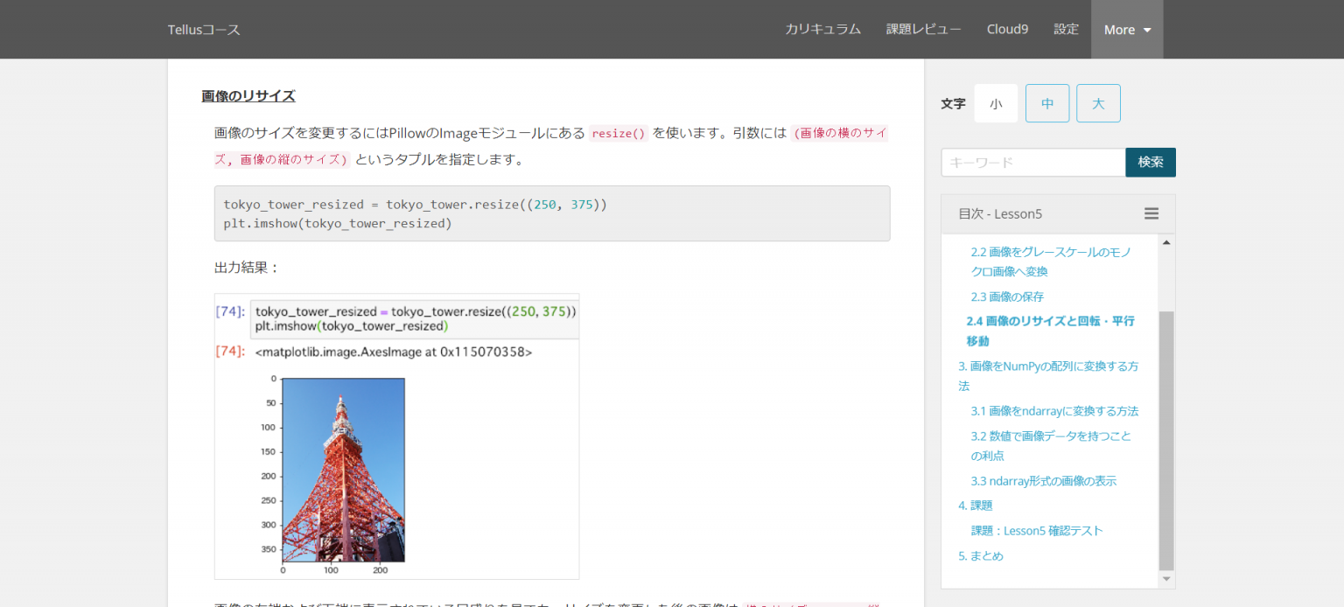Open the カリキュラム menu item
The width and height of the screenshot is (1344, 607).
(822, 29)
